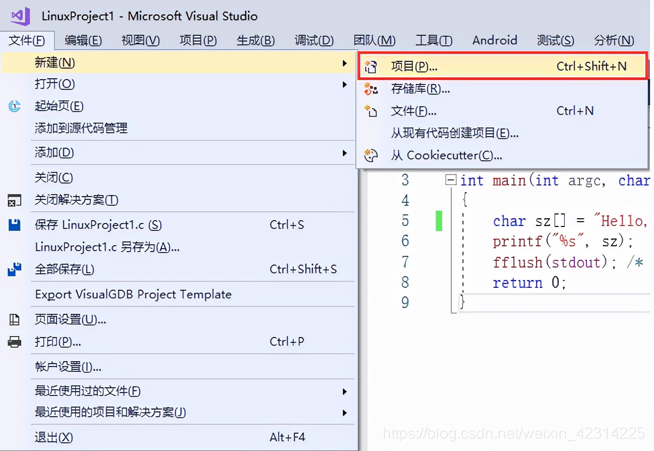
Task: Click the green change bar beside line 5
Action: [x=439, y=220]
